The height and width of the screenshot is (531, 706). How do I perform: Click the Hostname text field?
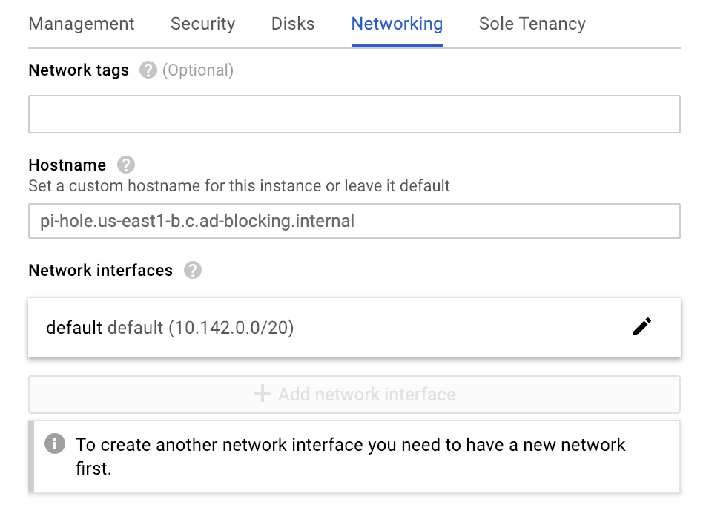point(354,221)
